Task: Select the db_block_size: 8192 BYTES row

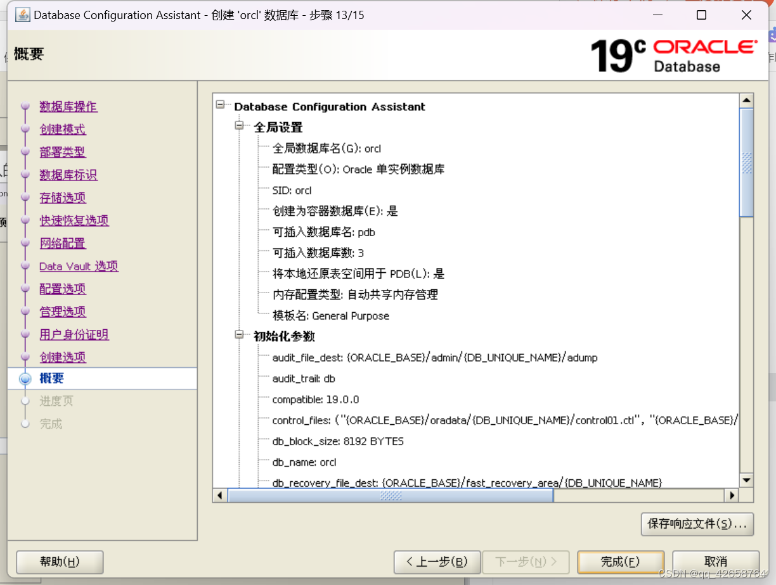Action: point(338,441)
